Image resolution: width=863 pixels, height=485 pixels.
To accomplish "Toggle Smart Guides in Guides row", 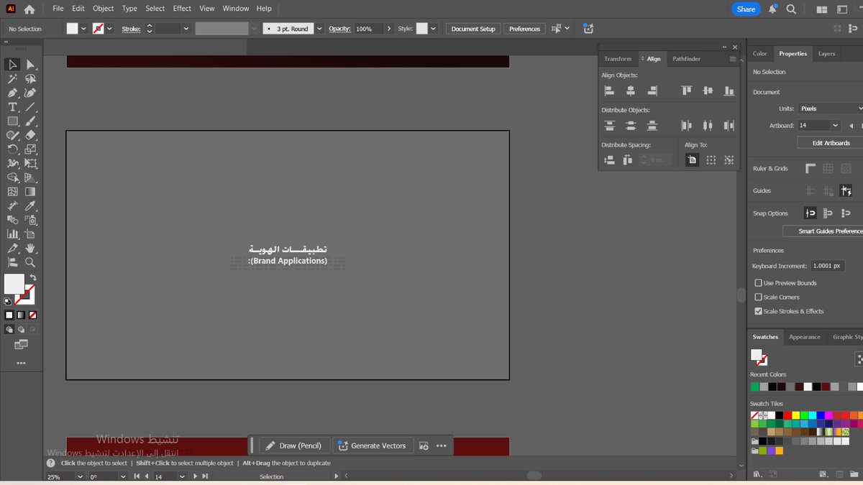I will coord(846,191).
